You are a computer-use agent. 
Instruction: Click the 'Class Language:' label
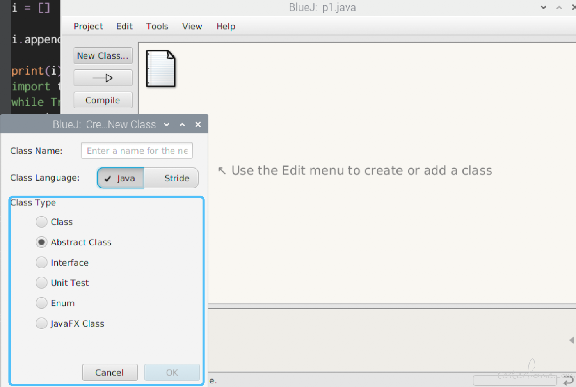tap(45, 178)
